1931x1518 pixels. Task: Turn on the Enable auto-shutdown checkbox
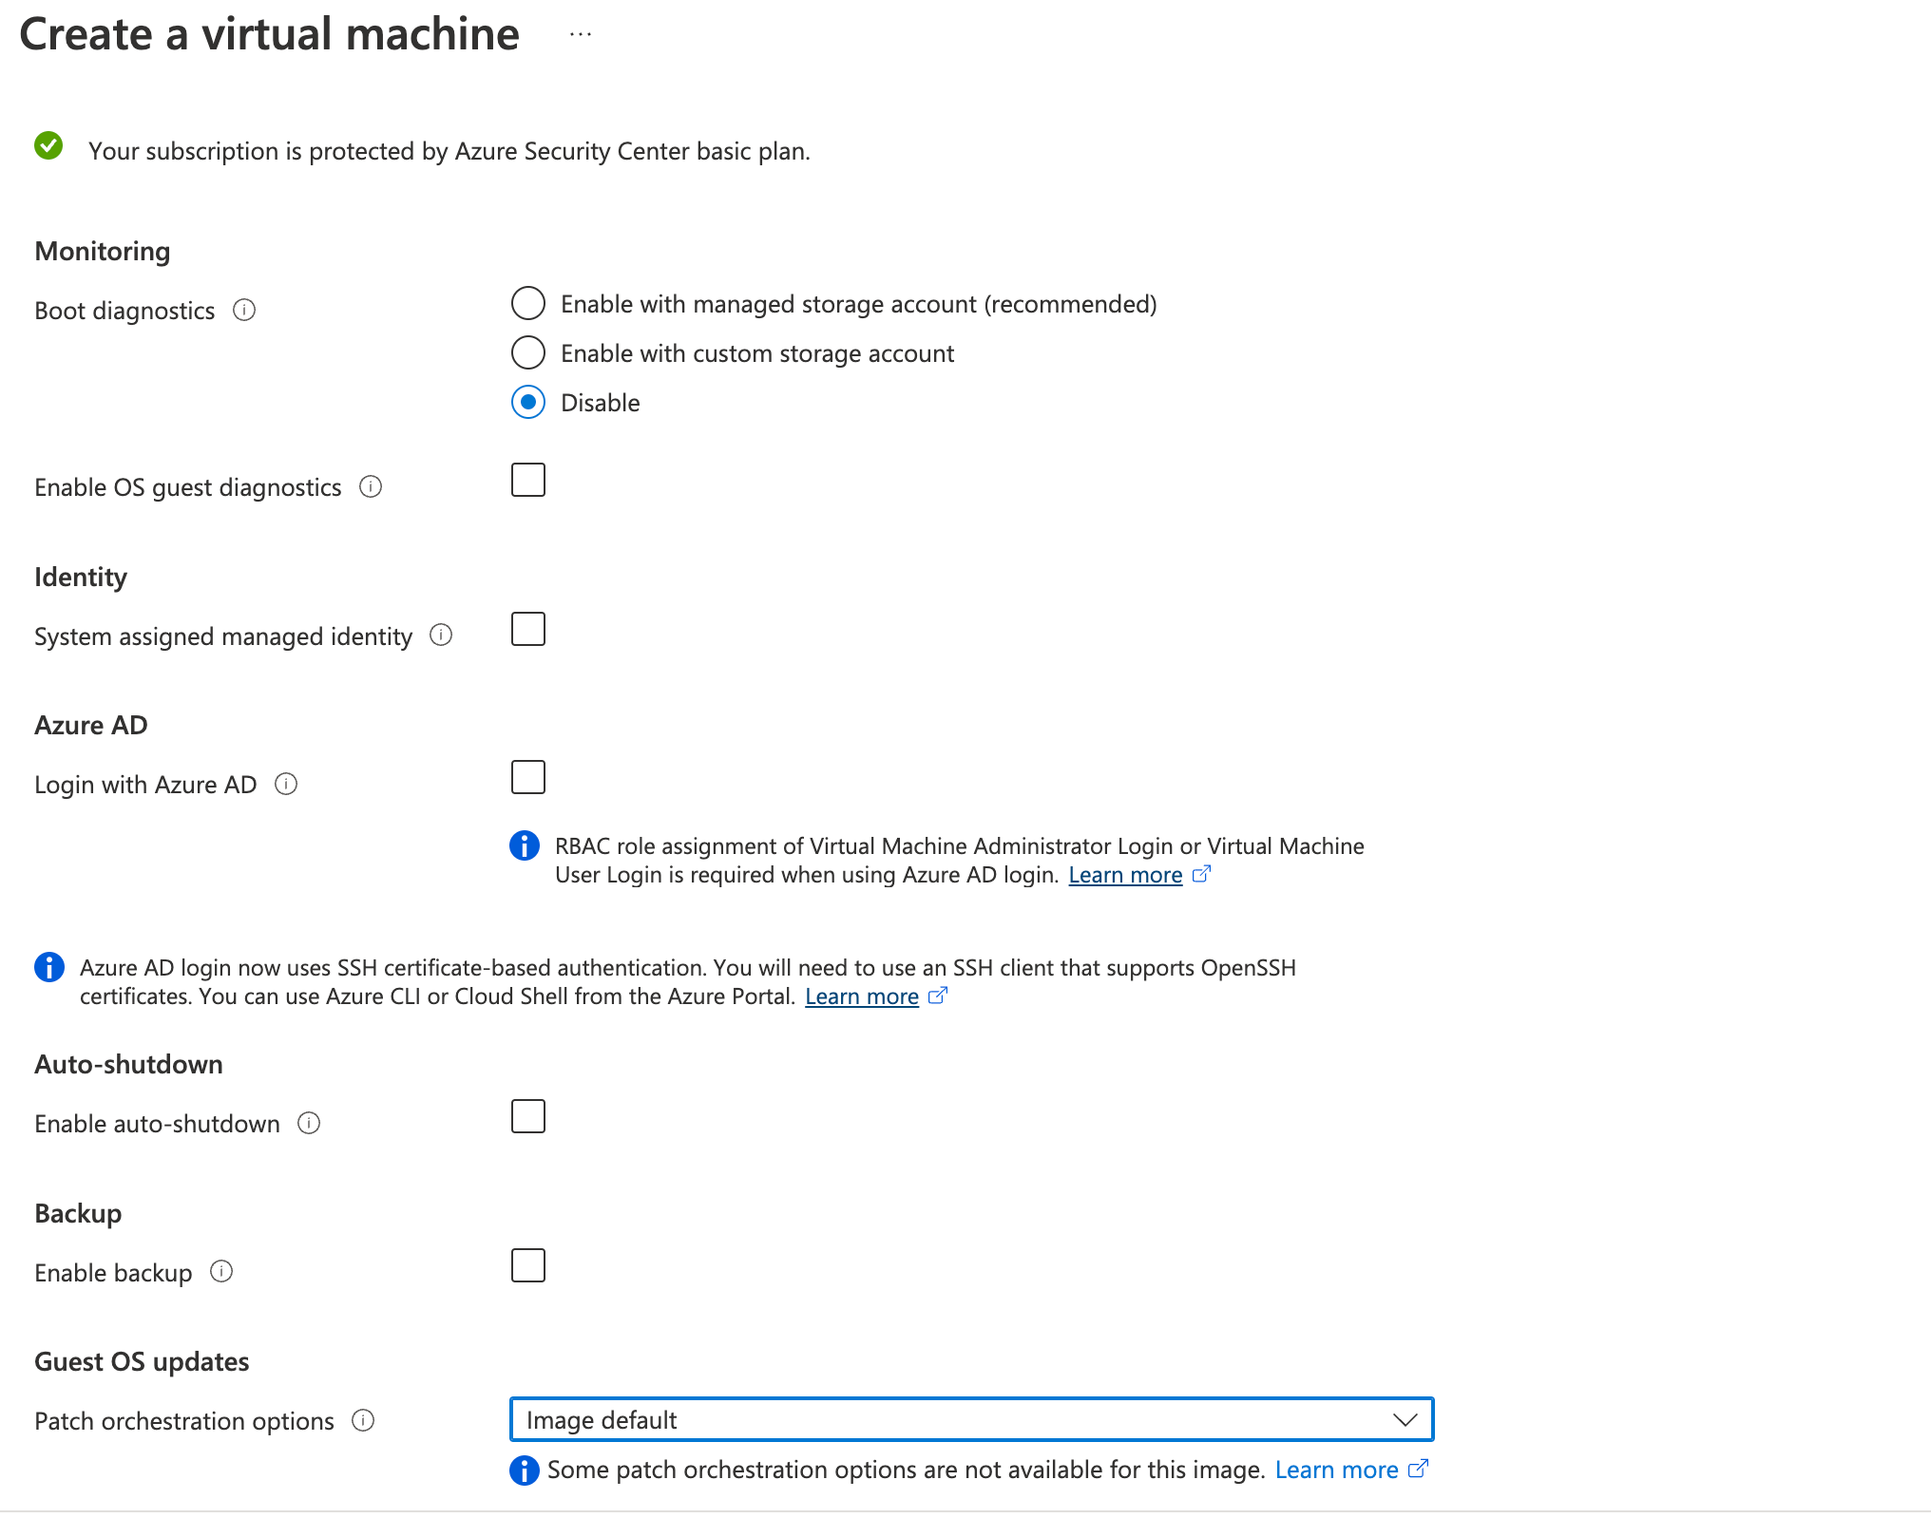[528, 1117]
